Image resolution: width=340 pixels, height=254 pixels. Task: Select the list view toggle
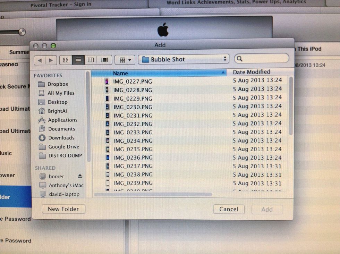tap(78, 60)
